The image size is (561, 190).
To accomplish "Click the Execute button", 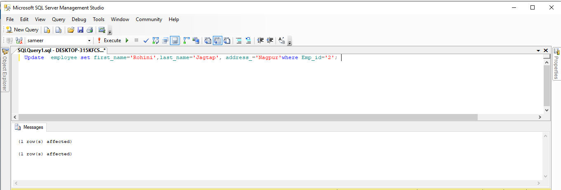I will click(109, 40).
